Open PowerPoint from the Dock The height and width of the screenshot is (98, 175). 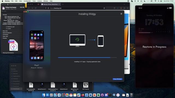94,95
